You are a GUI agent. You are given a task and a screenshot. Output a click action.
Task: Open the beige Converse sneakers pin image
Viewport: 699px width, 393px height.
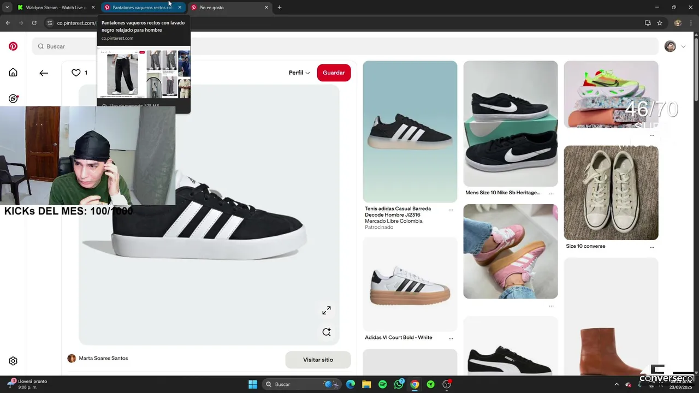tap(611, 193)
